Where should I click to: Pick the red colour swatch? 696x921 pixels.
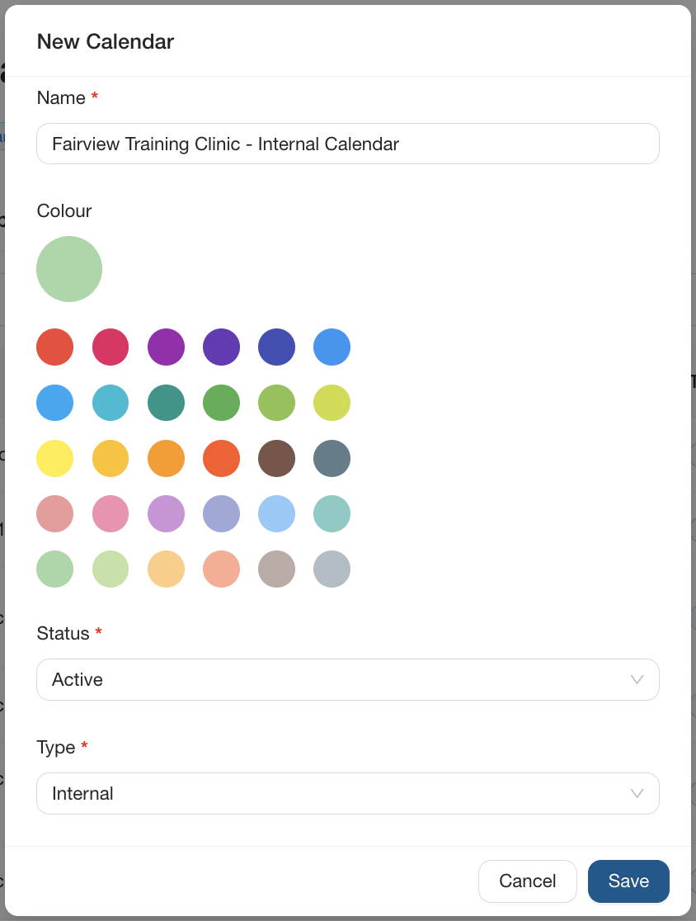[55, 347]
